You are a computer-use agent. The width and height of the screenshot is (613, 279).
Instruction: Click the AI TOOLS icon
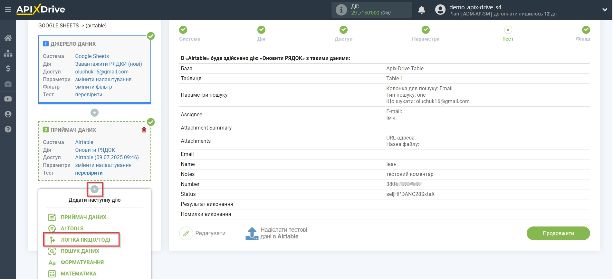[52, 229]
